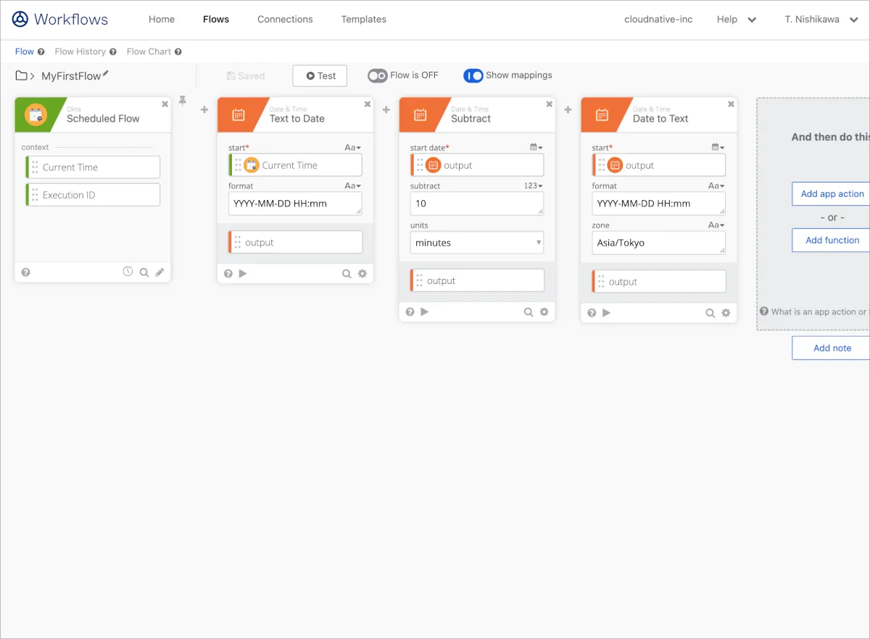The image size is (870, 639).
Task: Close the Date to Text card
Action: click(x=731, y=104)
